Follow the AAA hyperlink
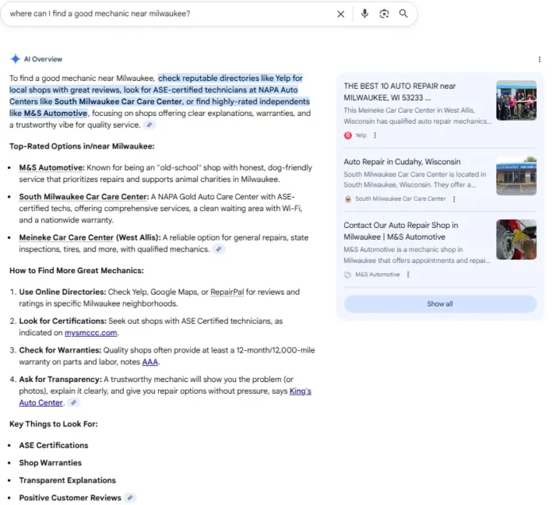This screenshot has height=505, width=556. click(150, 362)
